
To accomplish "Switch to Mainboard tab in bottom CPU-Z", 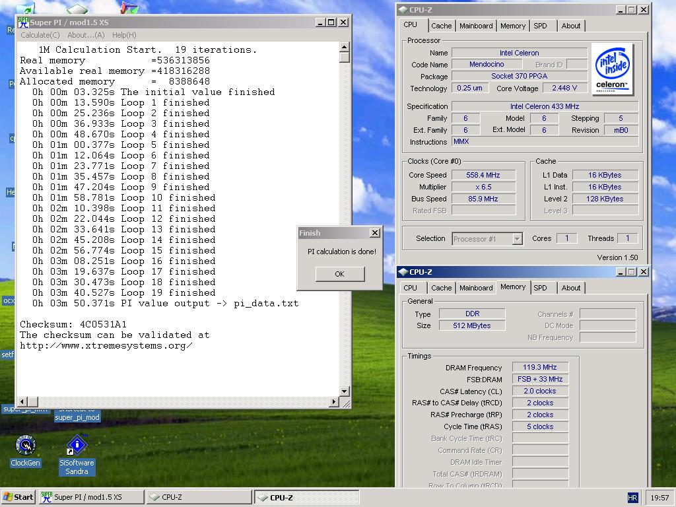I will (476, 288).
